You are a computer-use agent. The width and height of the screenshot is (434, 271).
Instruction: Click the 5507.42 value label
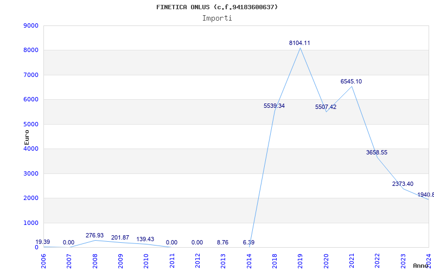point(325,107)
